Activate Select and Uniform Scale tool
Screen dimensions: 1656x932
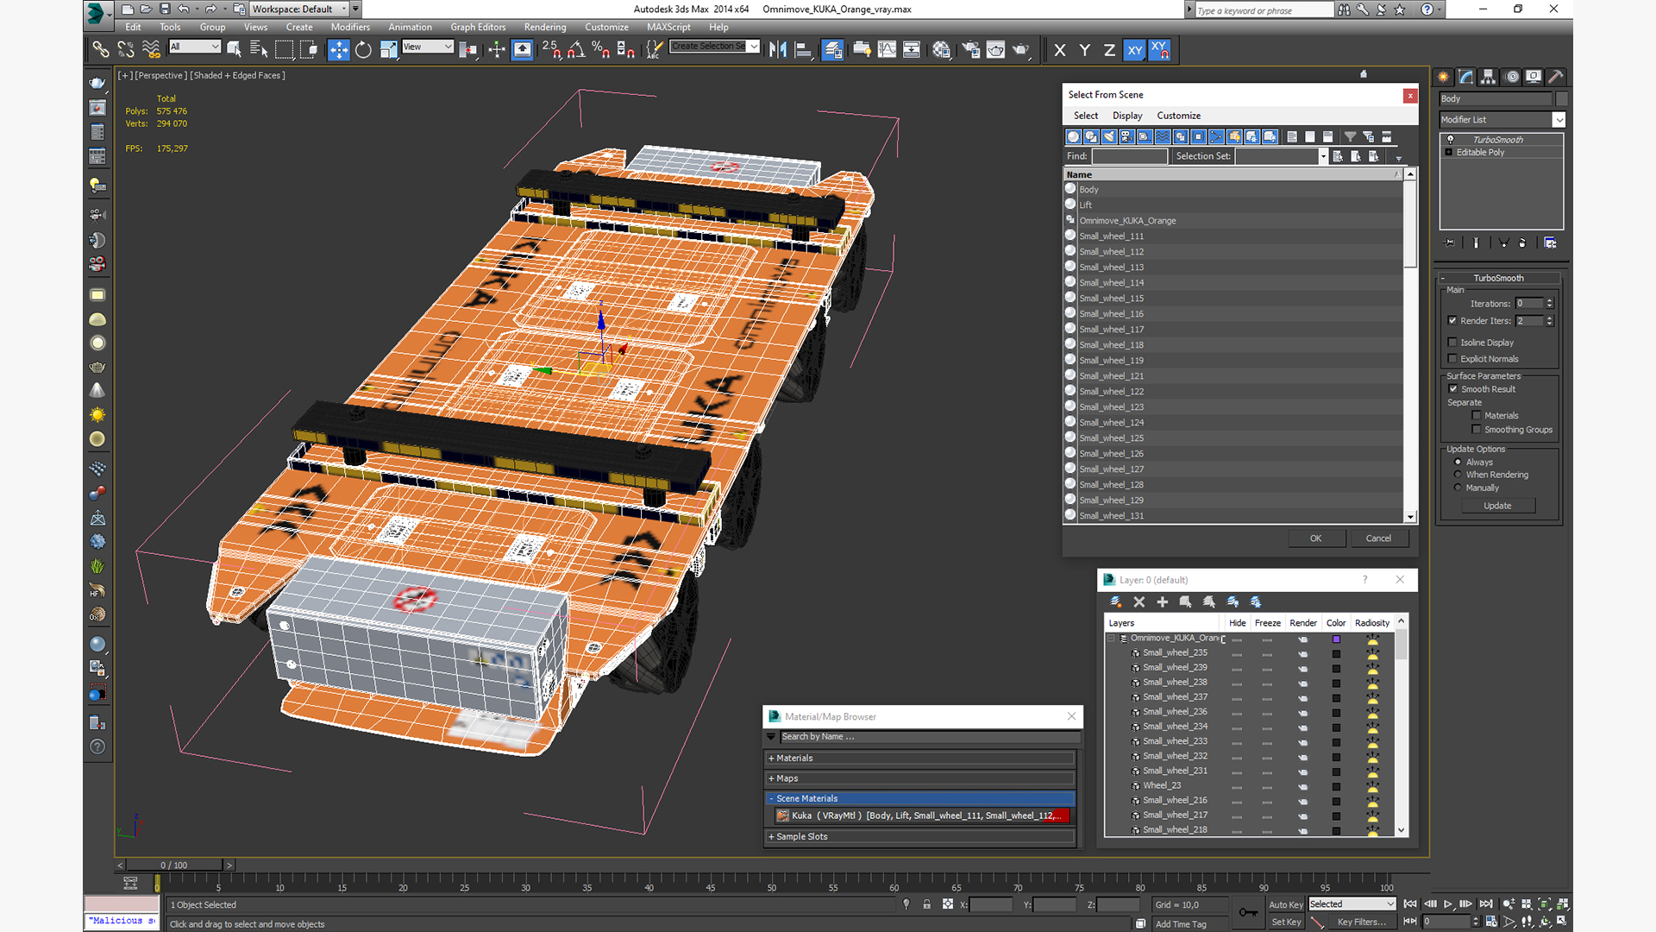(389, 49)
